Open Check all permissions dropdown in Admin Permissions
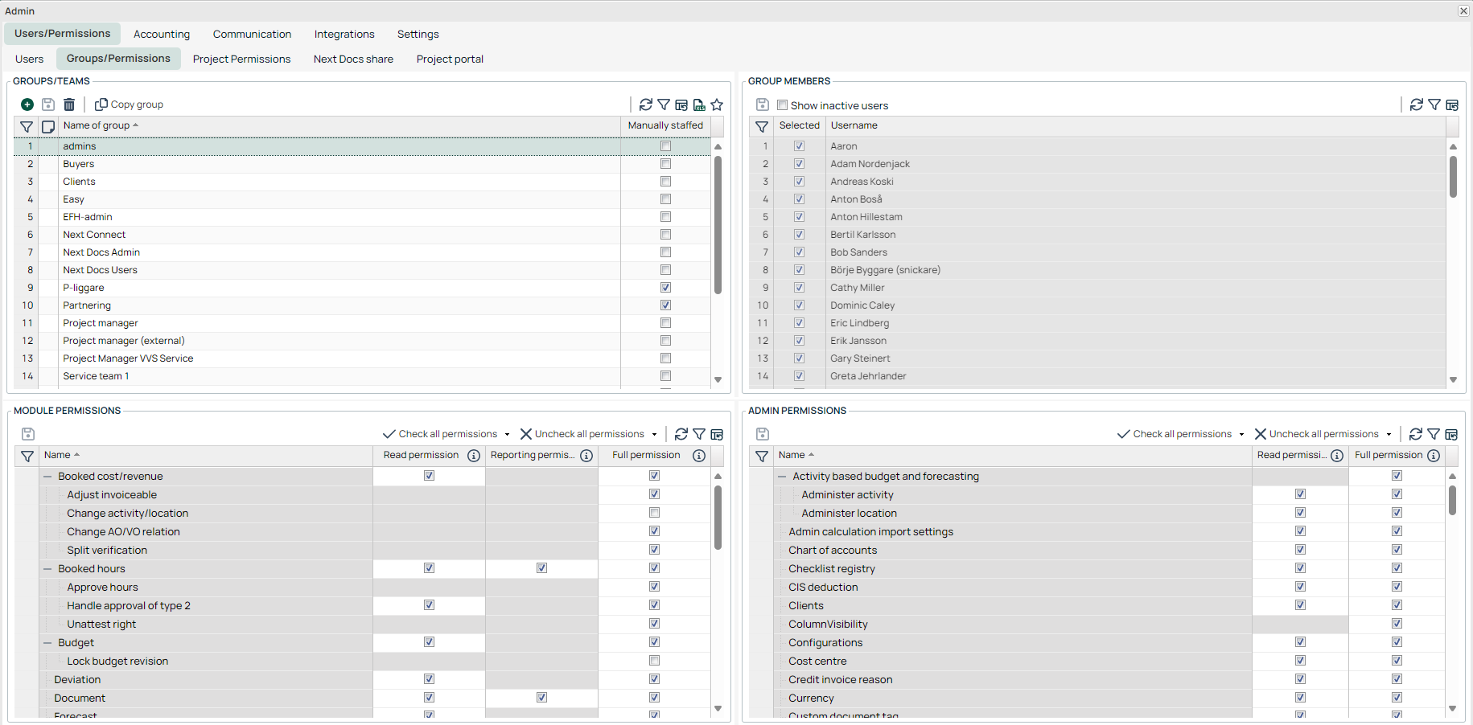1473x725 pixels. point(1241,435)
